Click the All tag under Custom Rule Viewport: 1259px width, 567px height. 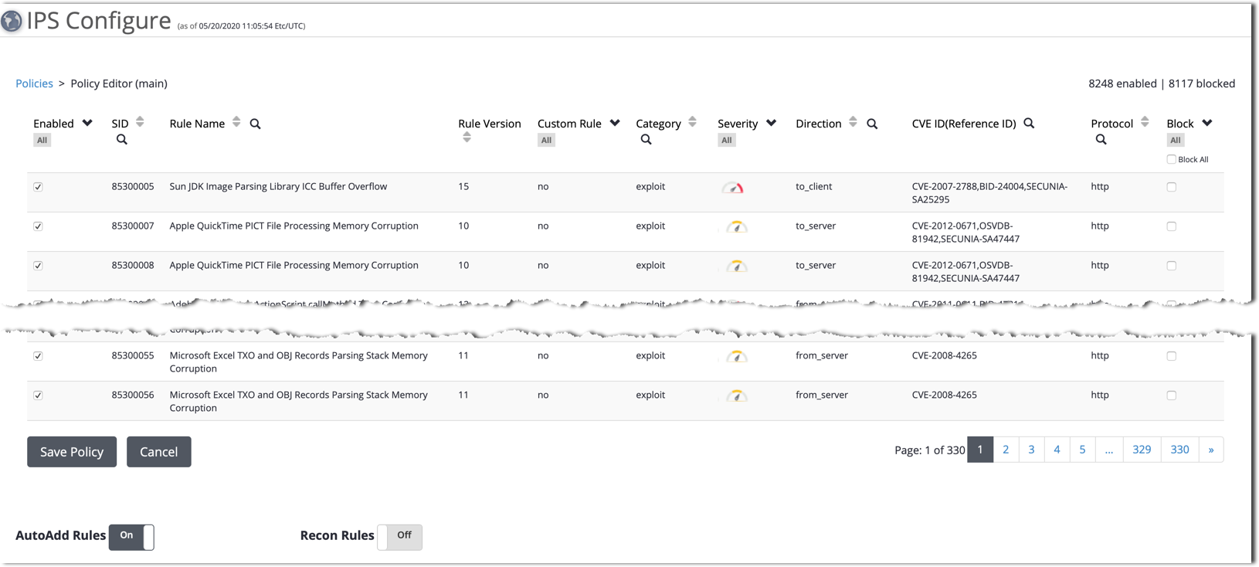click(546, 141)
